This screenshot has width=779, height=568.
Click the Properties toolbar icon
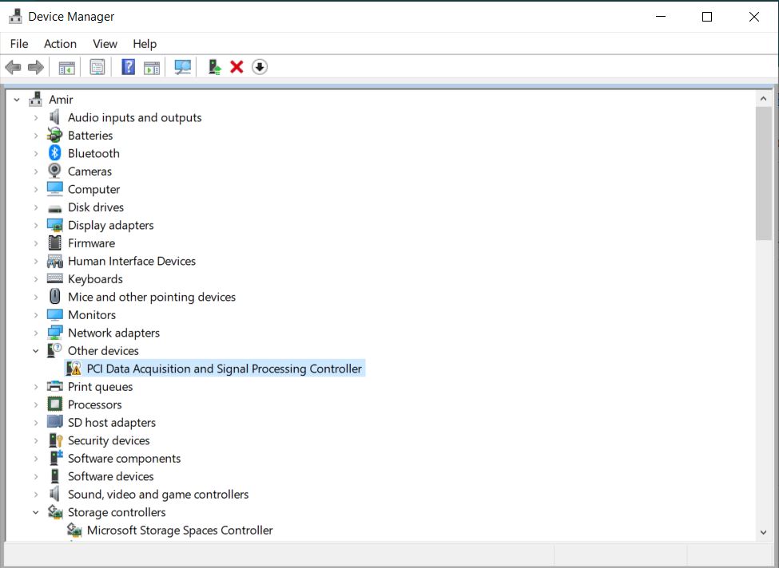point(97,67)
